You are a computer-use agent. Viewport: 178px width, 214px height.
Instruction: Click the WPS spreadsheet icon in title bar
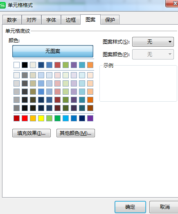[2, 5]
